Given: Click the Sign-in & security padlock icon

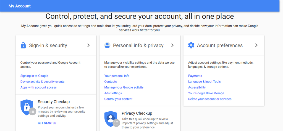Looking at the screenshot, I should 23,45.
